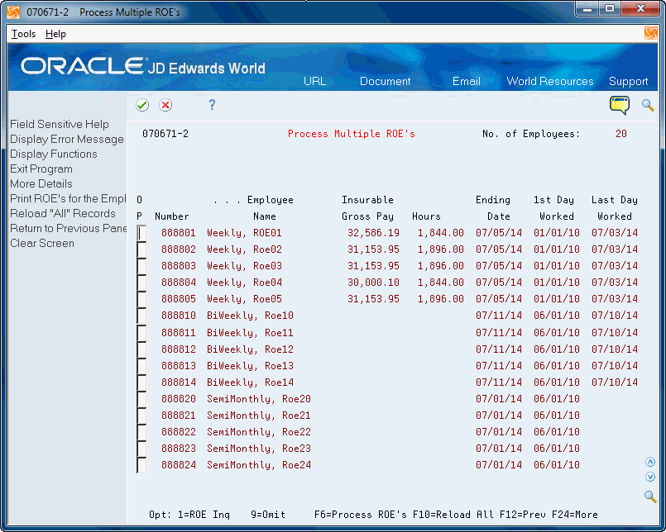The image size is (666, 532).
Task: Open the Email link in banner
Action: (x=467, y=81)
